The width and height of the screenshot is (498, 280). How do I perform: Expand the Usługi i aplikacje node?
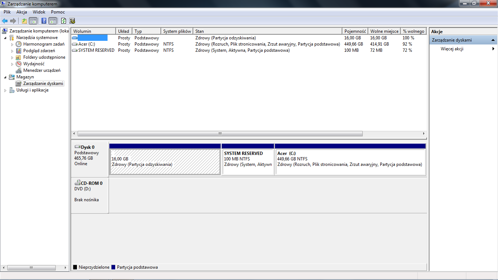(x=5, y=90)
